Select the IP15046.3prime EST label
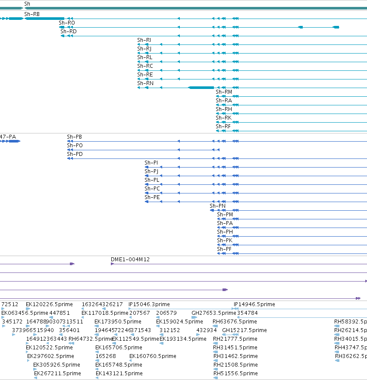The height and width of the screenshot is (380, 367). point(149,304)
